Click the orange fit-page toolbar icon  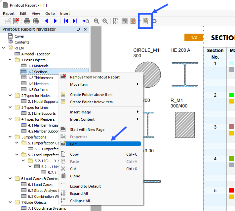tap(133, 21)
